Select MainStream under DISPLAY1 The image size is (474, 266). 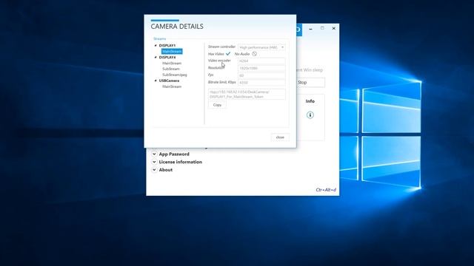coord(172,52)
